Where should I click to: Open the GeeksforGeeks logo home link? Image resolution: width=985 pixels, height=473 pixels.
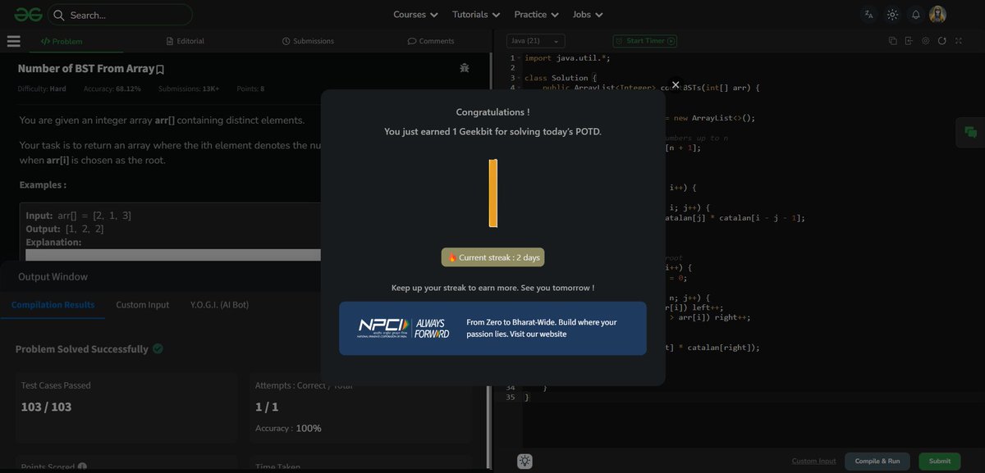click(27, 14)
